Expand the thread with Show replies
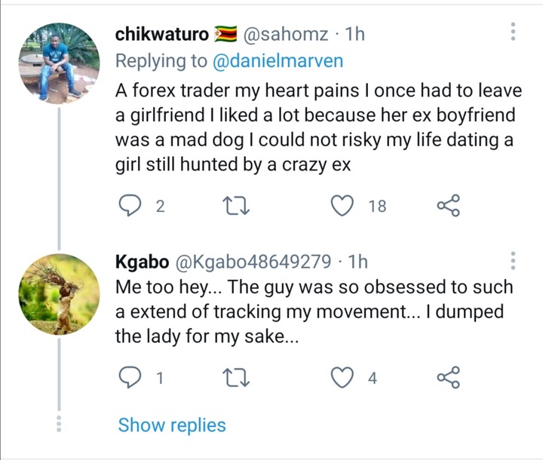This screenshot has height=460, width=543. click(172, 425)
